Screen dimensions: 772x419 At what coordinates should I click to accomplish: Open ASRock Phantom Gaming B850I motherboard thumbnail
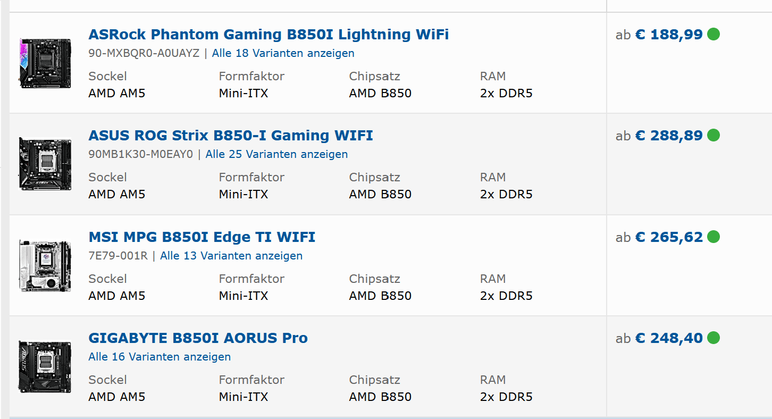click(45, 63)
